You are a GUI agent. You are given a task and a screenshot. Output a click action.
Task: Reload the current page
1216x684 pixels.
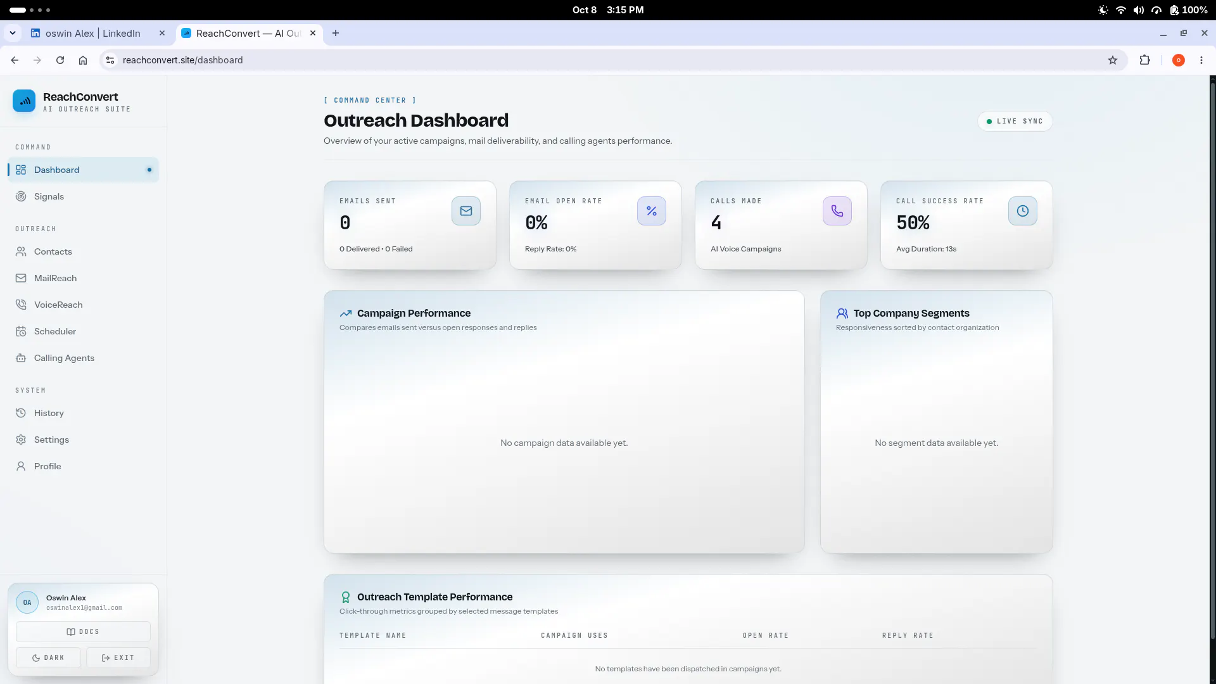60,60
